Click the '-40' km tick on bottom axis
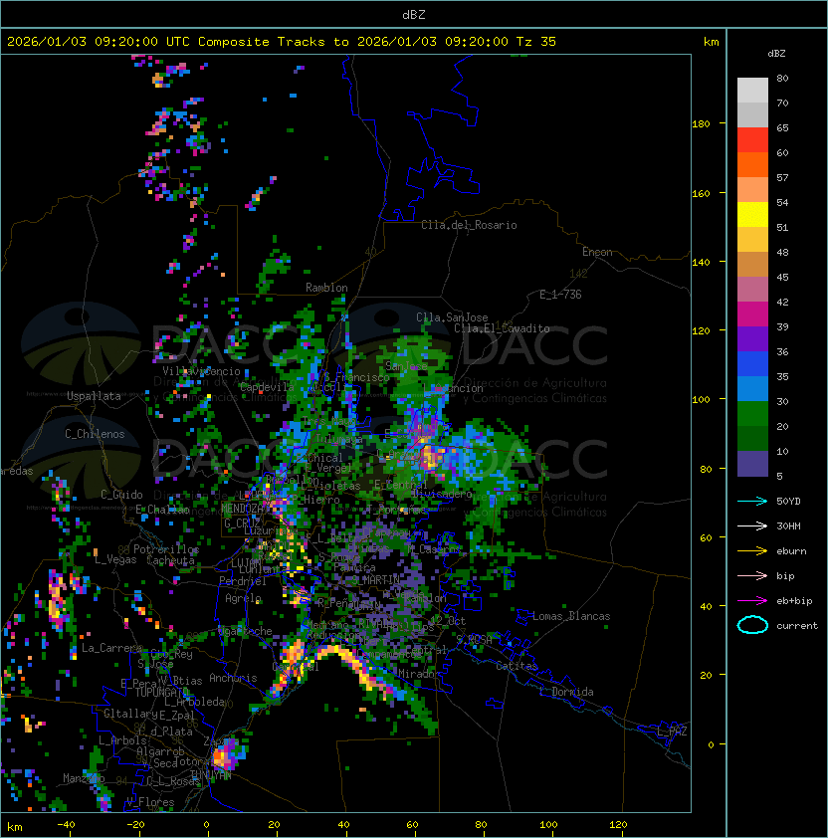The image size is (828, 838). (x=66, y=825)
